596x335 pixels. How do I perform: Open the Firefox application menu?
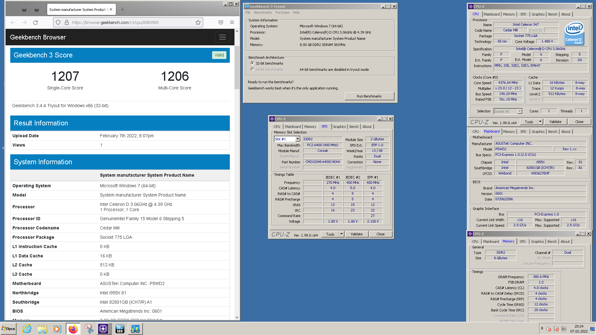click(232, 22)
